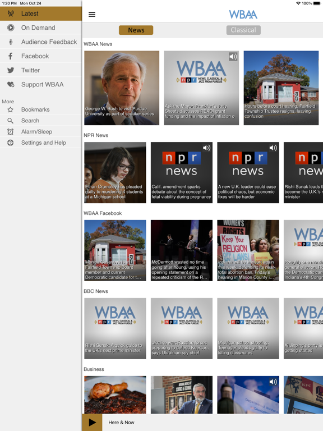Viewport: 323px width, 431px height.
Task: Open Ethan Crumbley pleaded guilty story
Action: click(x=115, y=173)
